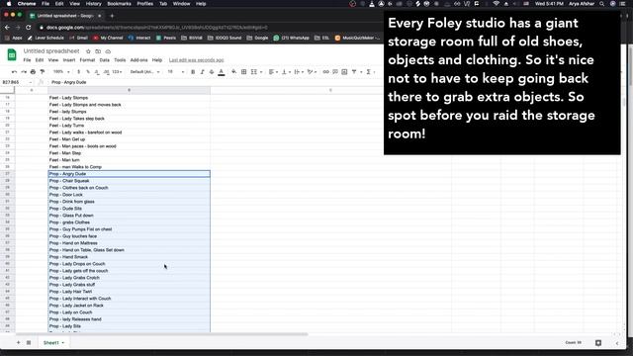Open the Apps bookmark shortcut
This screenshot has height=356, width=633.
(x=13, y=38)
